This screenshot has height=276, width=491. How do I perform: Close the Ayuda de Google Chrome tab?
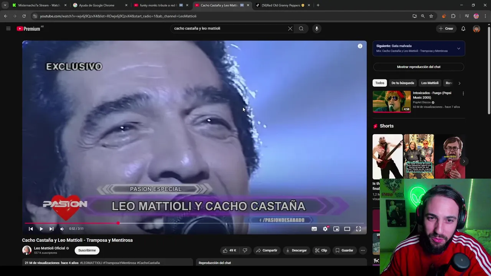pyautogui.click(x=126, y=5)
